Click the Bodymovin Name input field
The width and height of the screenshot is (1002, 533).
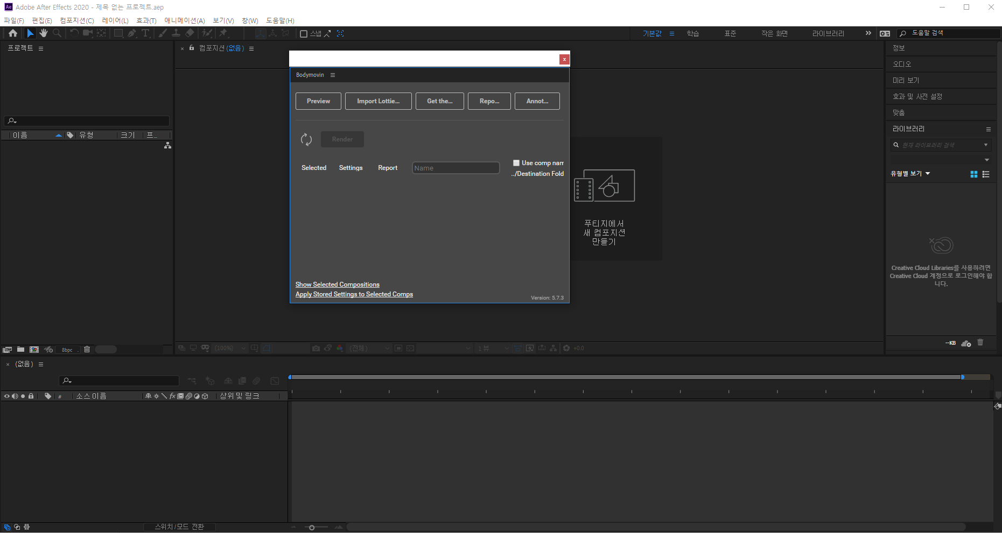tap(456, 168)
